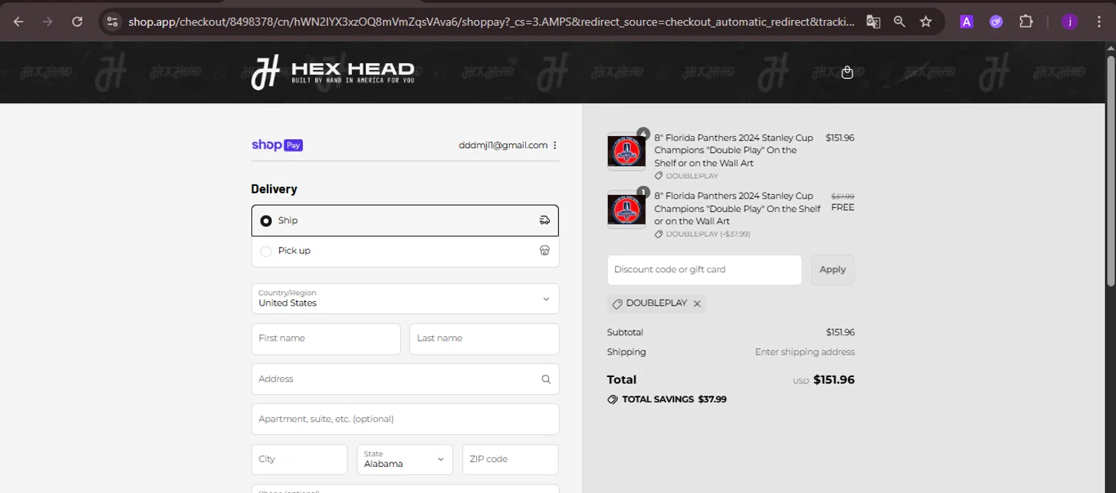Click the $151.96 product thumbnail with quantity badge
This screenshot has height=493, width=1116.
(626, 151)
